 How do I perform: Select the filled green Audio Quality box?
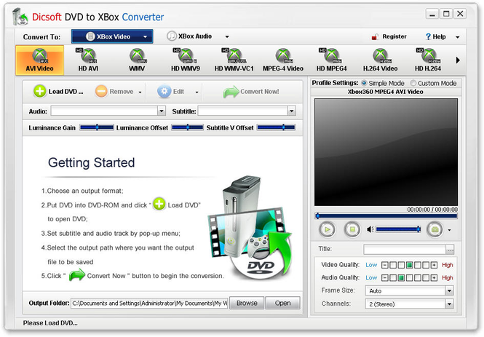[x=401, y=278]
